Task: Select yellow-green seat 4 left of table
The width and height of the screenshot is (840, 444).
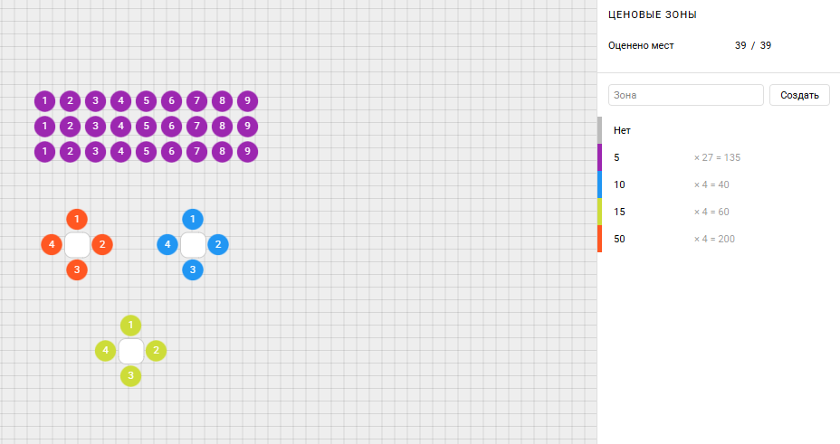Action: [x=106, y=351]
